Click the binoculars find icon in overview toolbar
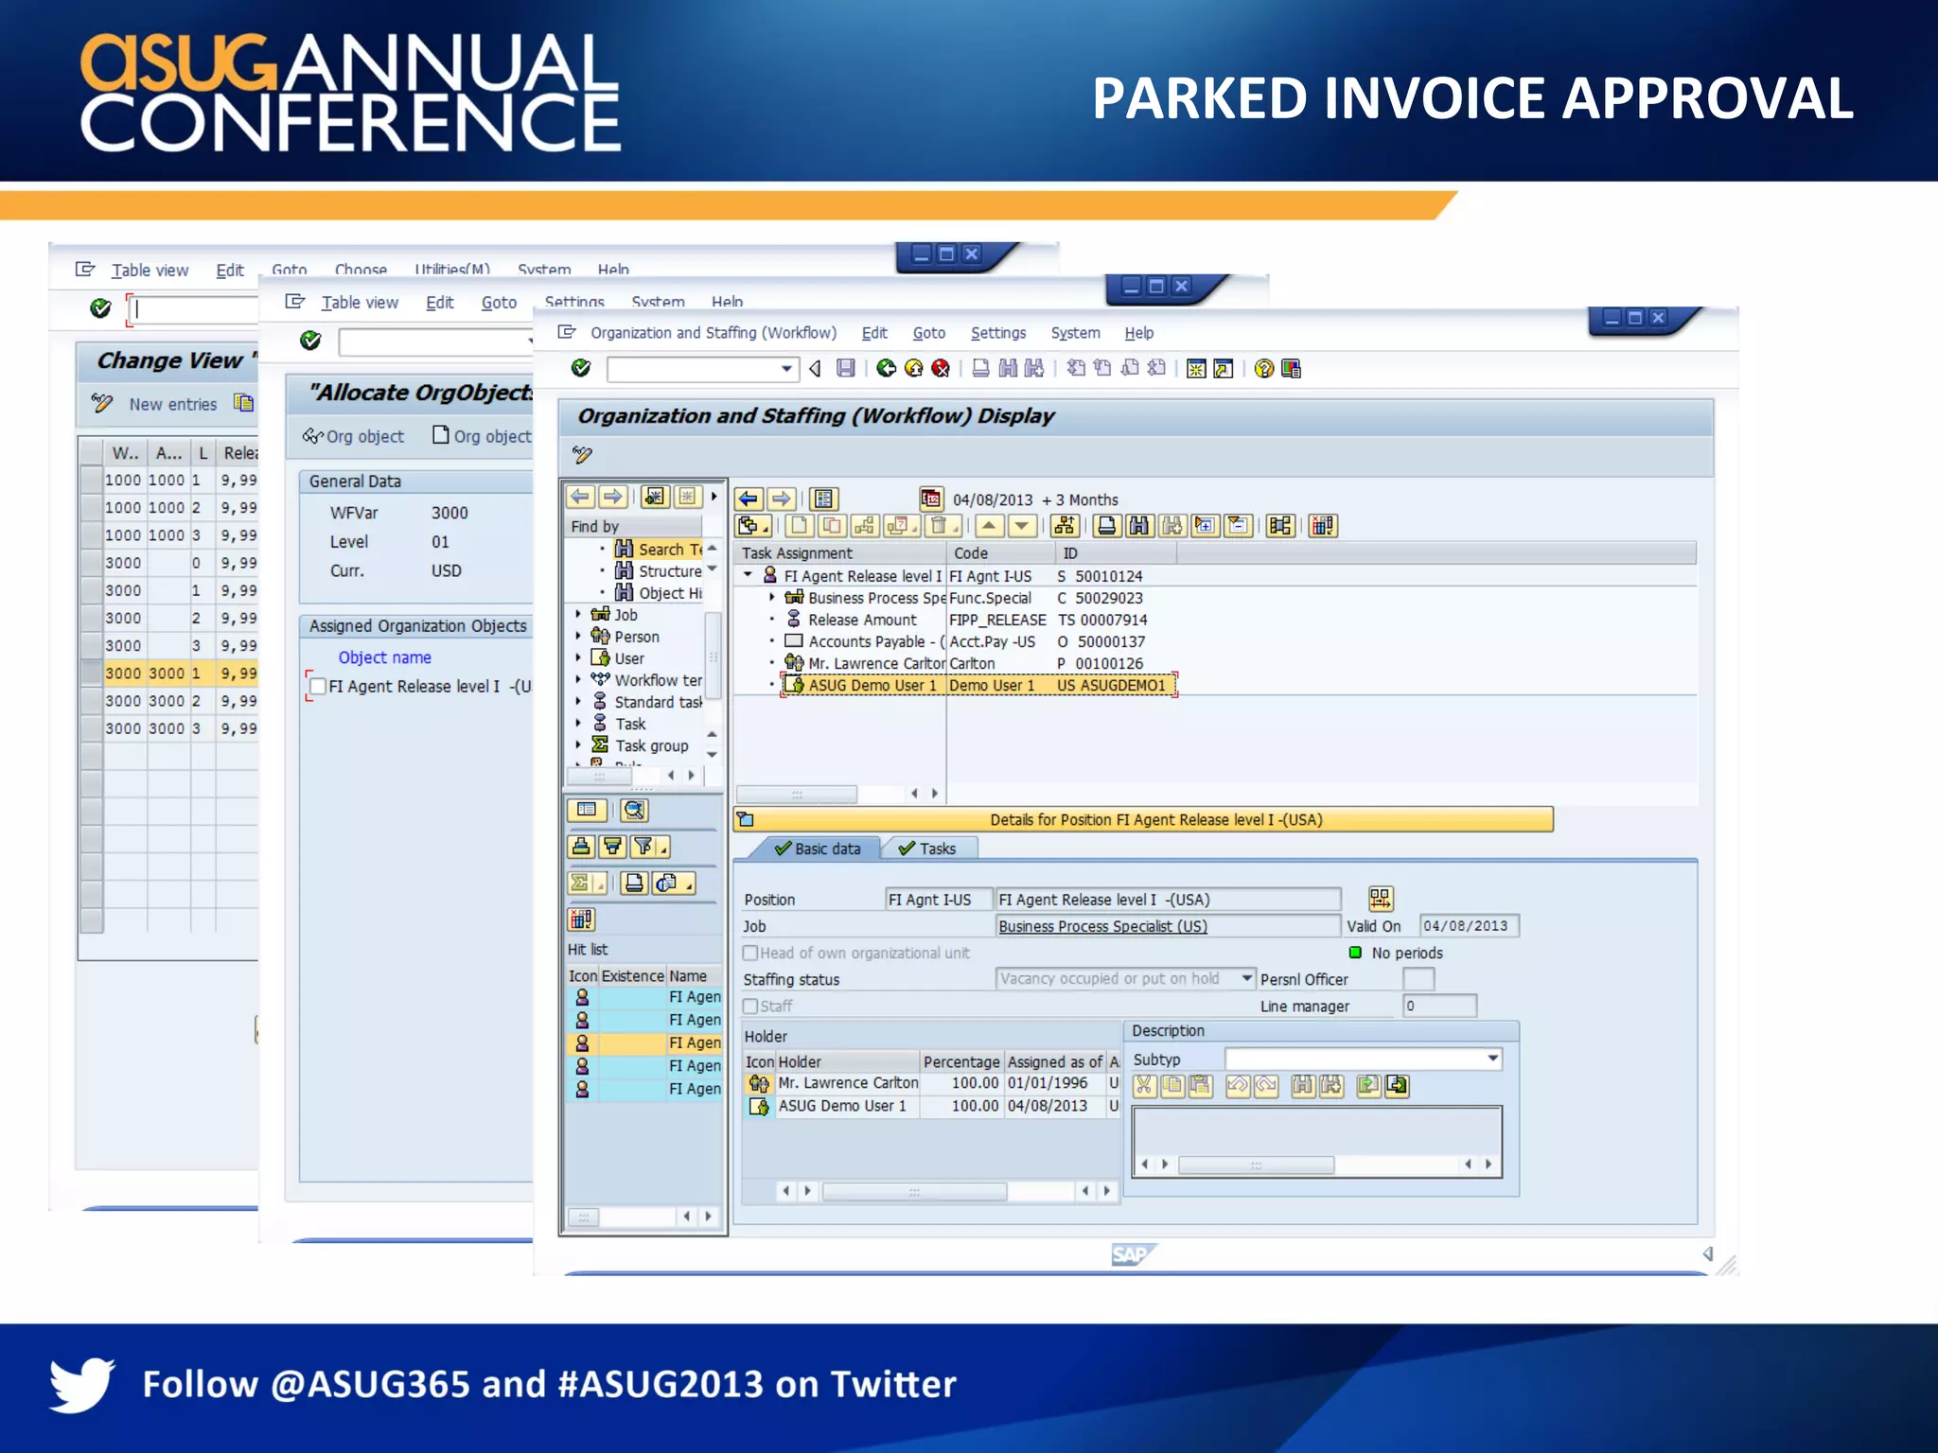1938x1453 pixels. click(x=1139, y=525)
